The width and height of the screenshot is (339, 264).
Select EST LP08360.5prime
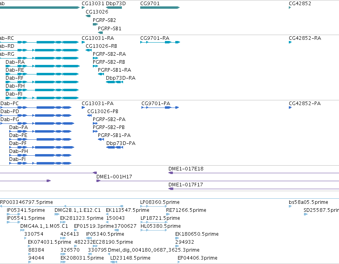click(x=160, y=202)
